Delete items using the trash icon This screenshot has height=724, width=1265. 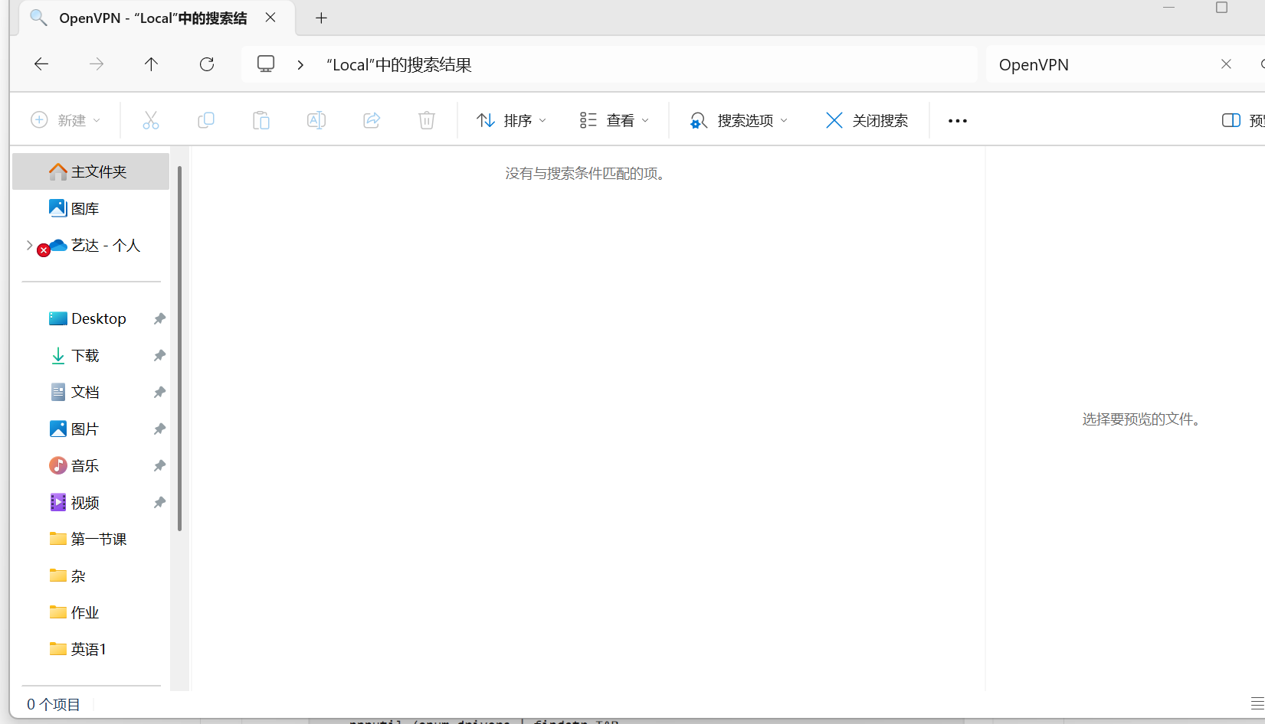point(426,120)
